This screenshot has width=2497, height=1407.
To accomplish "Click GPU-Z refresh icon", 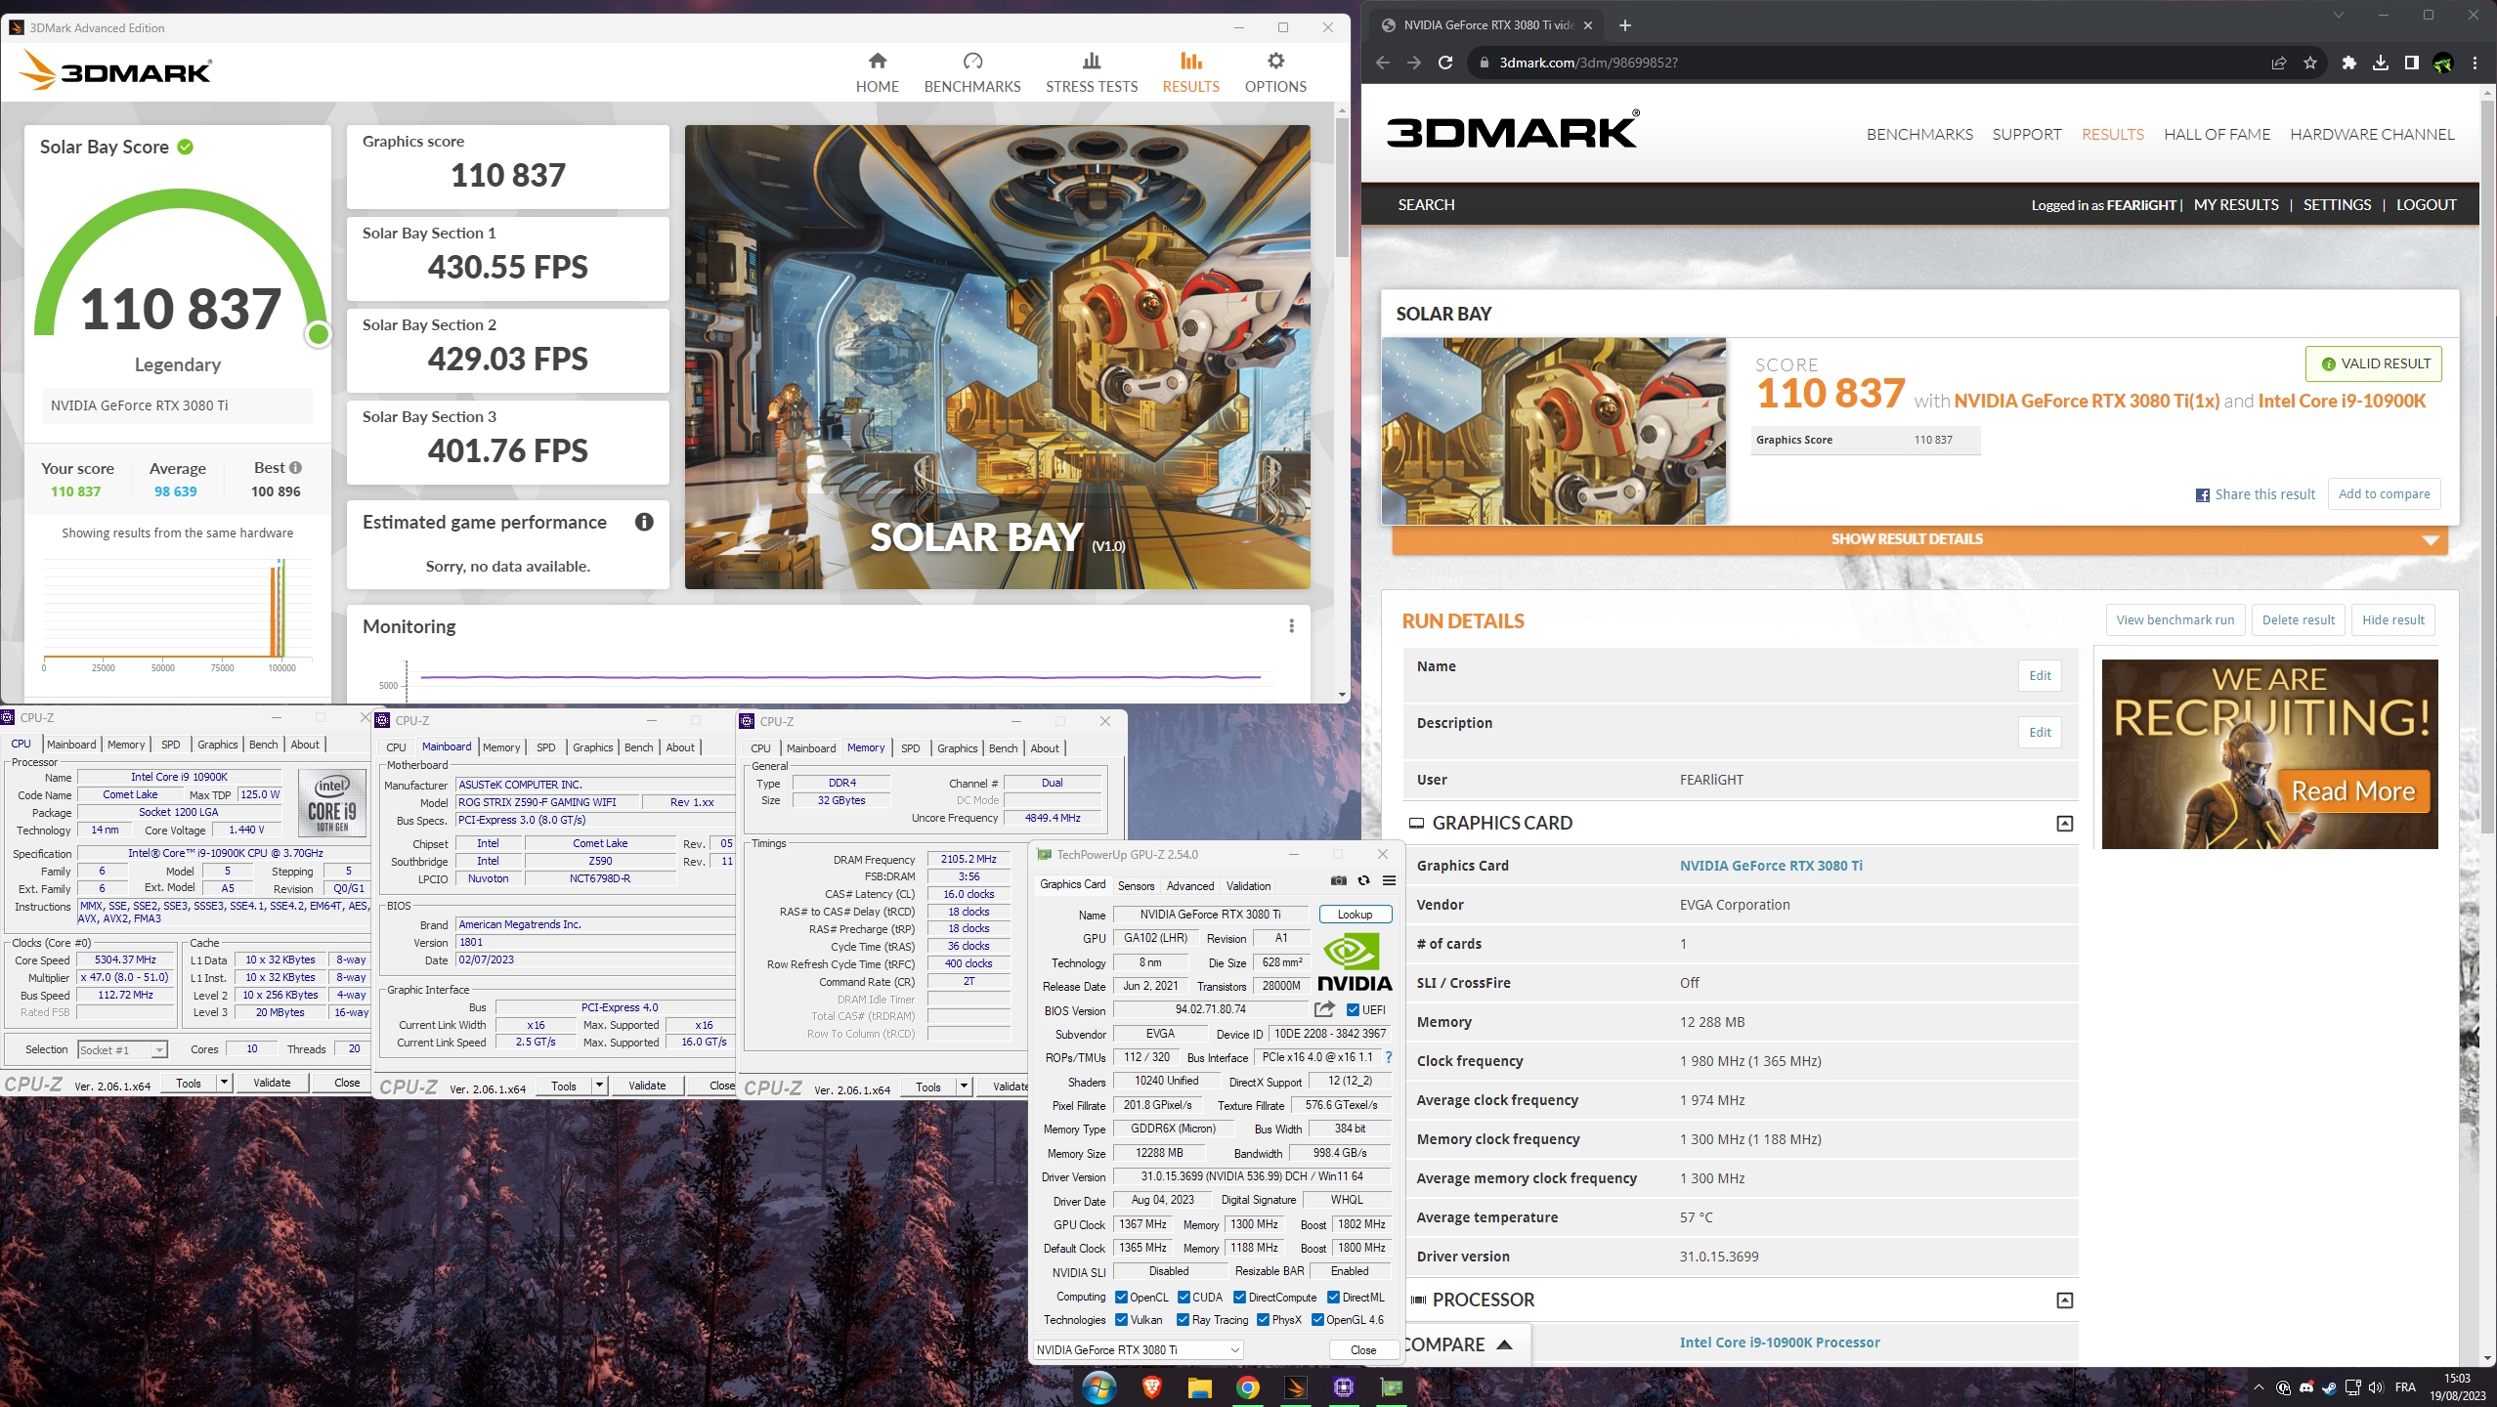I will click(x=1363, y=880).
